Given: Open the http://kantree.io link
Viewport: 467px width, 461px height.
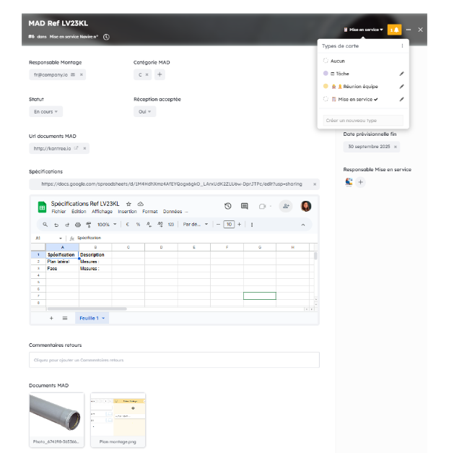Looking at the screenshot, I should pos(51,148).
